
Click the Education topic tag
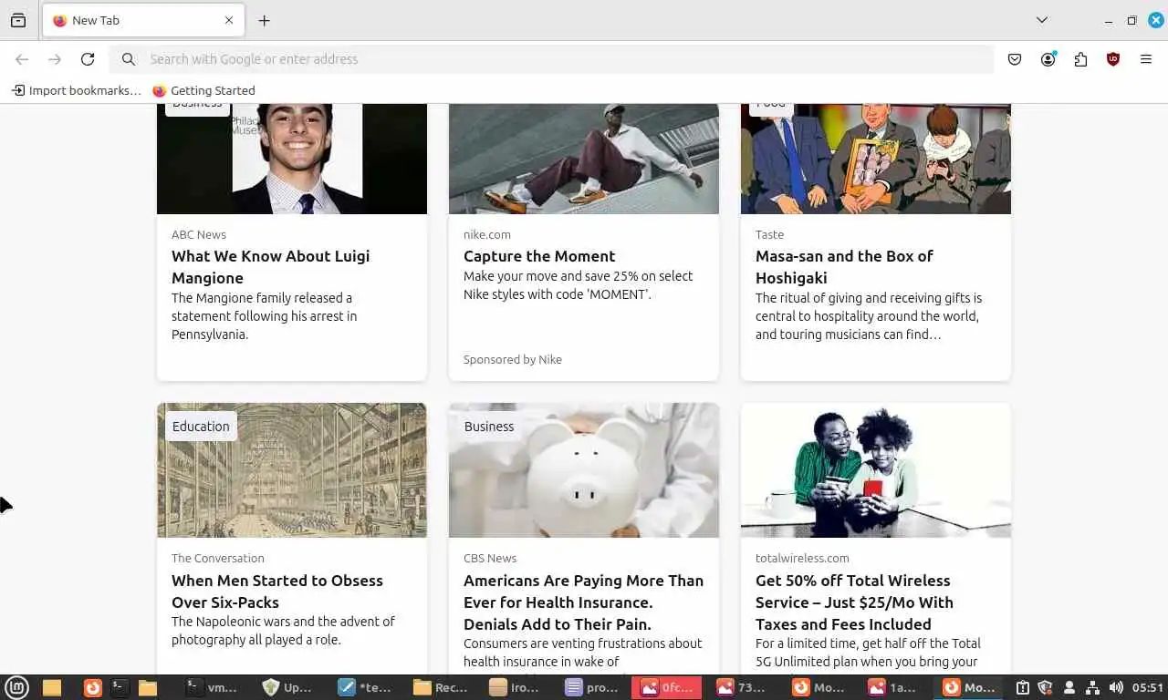[x=201, y=427]
